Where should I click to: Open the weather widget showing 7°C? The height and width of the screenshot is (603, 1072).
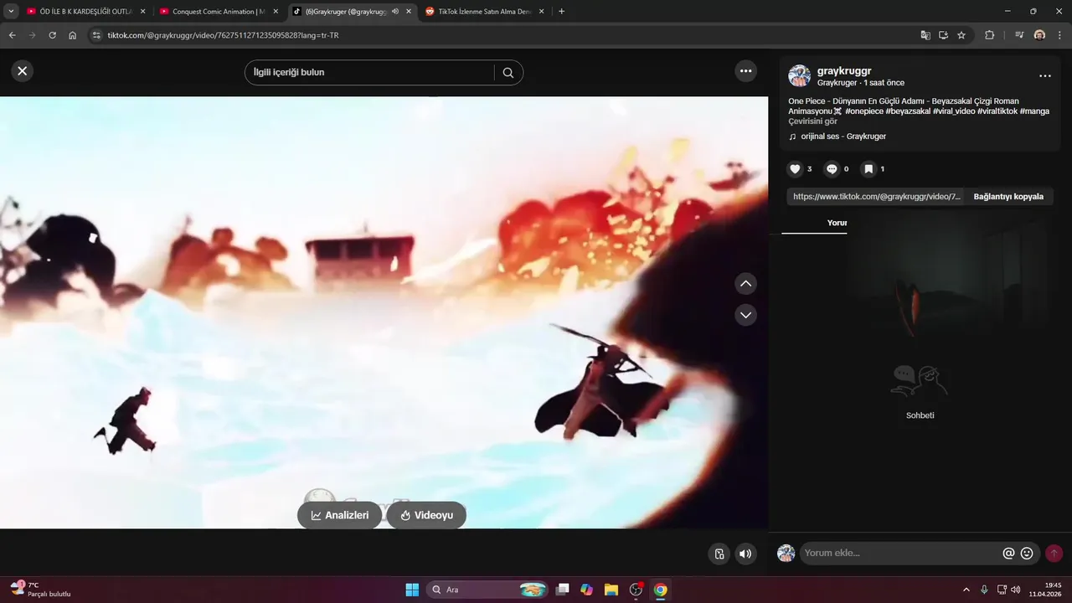point(40,589)
